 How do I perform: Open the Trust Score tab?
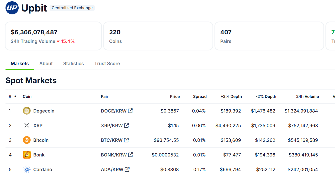tap(107, 64)
